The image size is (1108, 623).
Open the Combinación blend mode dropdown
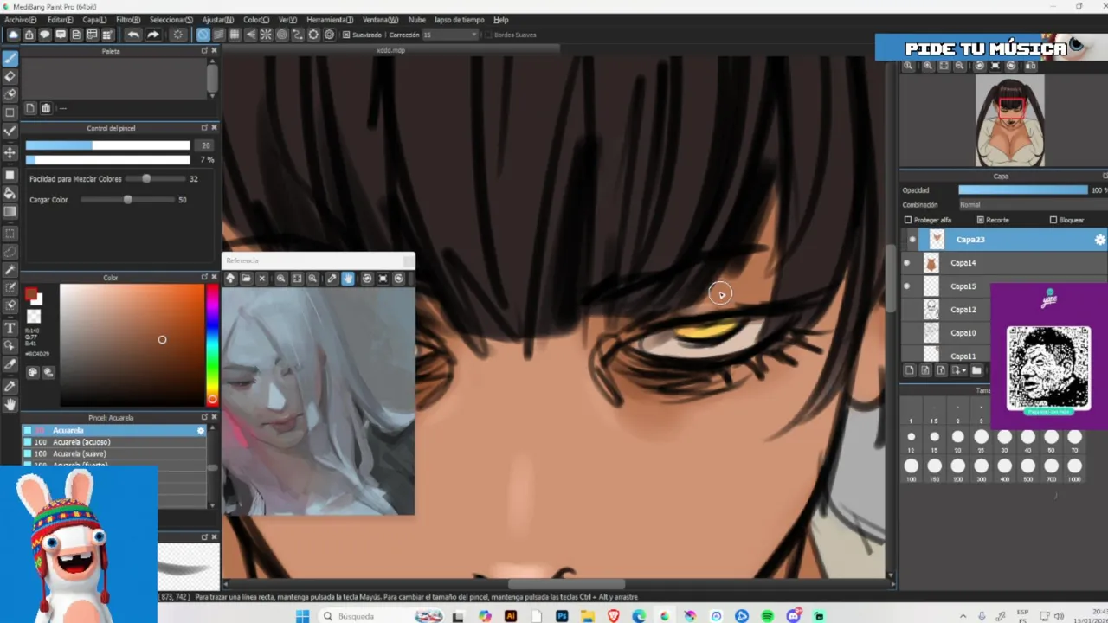coord(1033,205)
